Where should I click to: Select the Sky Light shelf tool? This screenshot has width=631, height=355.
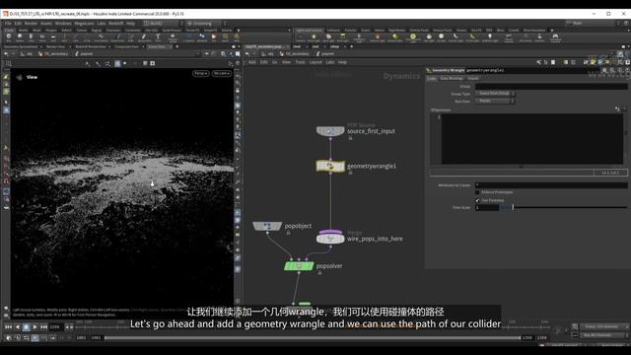click(429, 37)
